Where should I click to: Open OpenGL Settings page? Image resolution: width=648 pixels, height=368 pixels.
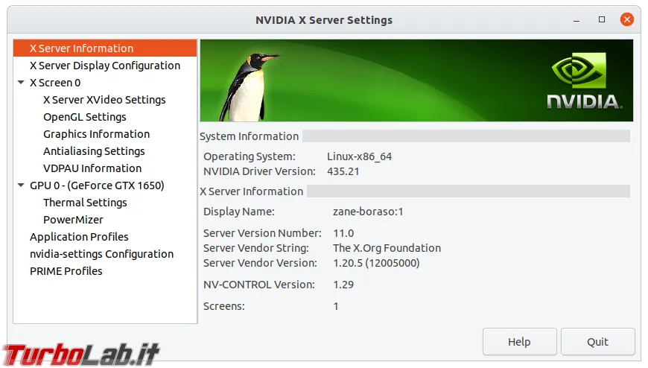(x=85, y=117)
